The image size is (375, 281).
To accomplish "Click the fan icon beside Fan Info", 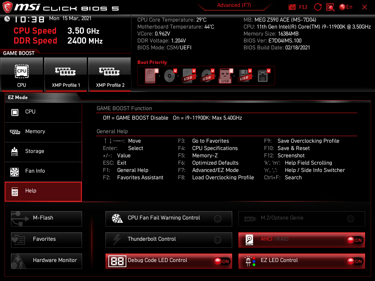I will [x=15, y=172].
